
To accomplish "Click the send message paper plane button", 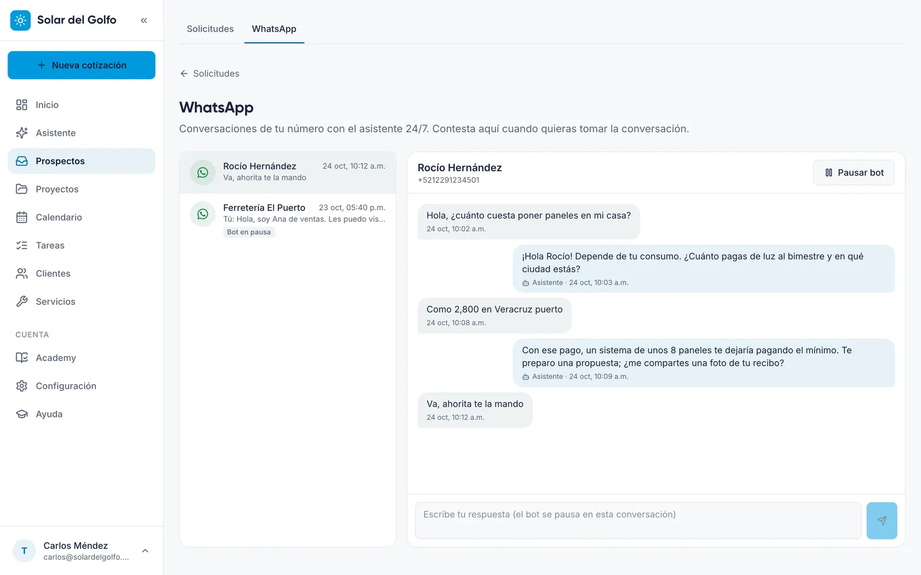I will (x=882, y=520).
